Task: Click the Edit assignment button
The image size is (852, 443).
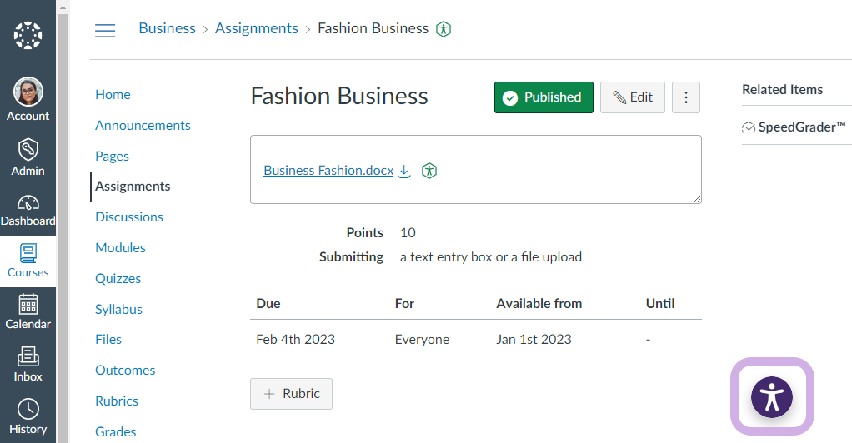Action: tap(633, 97)
